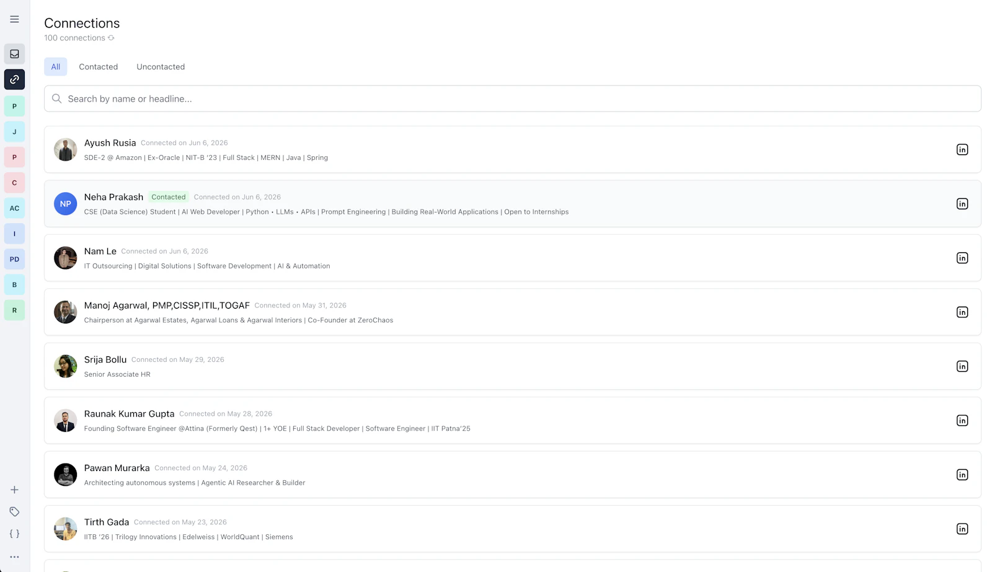This screenshot has height=572, width=992.
Task: Click 'Connected on May 23, 2026' text
Action: coord(180,522)
